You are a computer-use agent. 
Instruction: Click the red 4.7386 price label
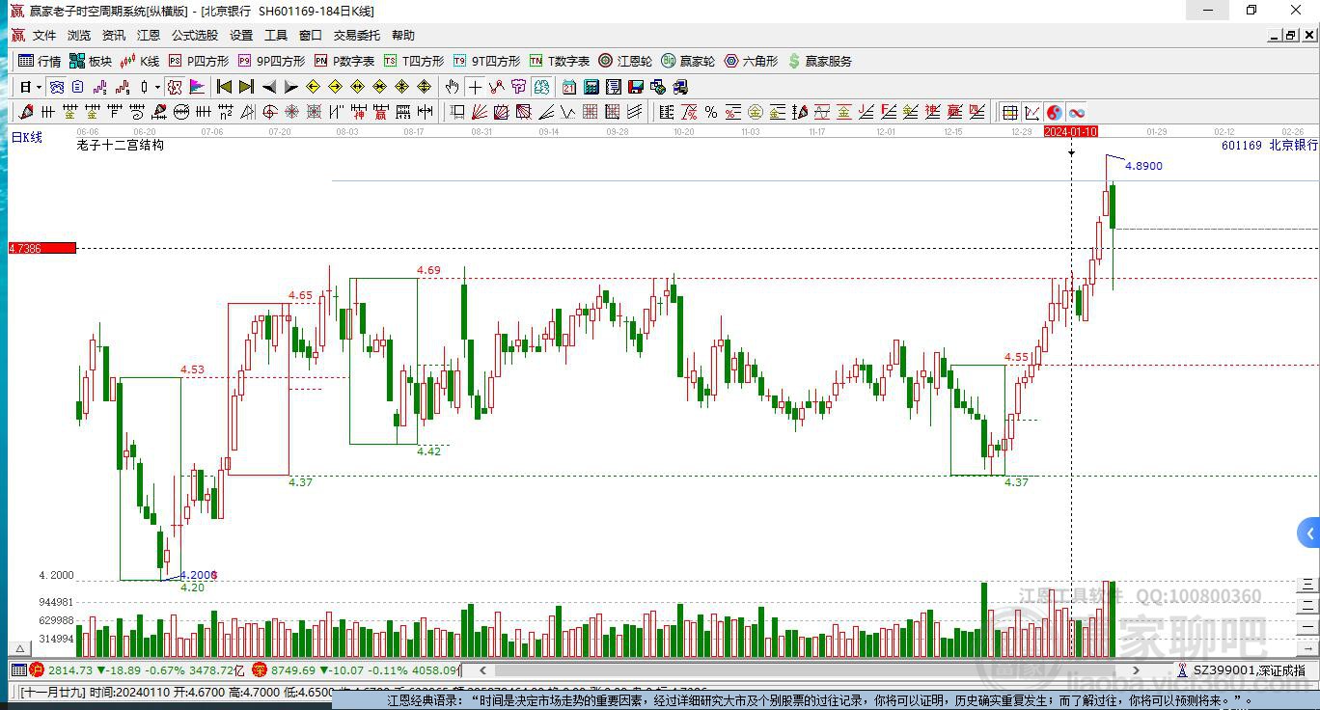[41, 248]
